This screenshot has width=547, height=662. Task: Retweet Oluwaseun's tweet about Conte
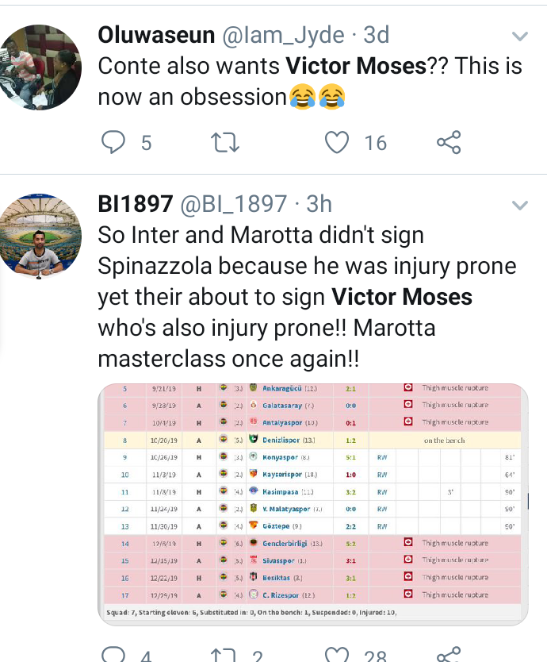tap(225, 142)
